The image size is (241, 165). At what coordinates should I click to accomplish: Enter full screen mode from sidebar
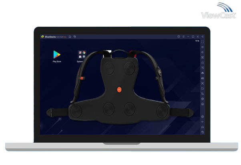coord(203,42)
